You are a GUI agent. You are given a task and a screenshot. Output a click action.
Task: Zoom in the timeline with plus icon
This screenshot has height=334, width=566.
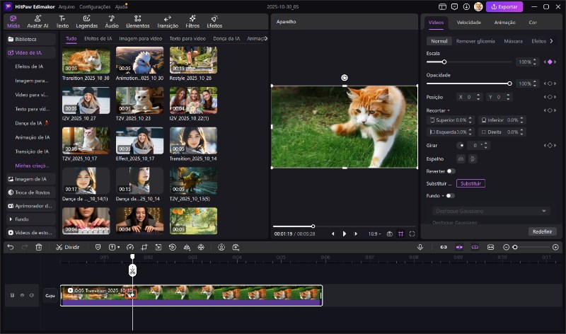555,247
